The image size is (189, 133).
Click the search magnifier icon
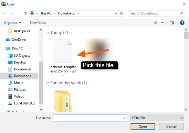(x=181, y=13)
